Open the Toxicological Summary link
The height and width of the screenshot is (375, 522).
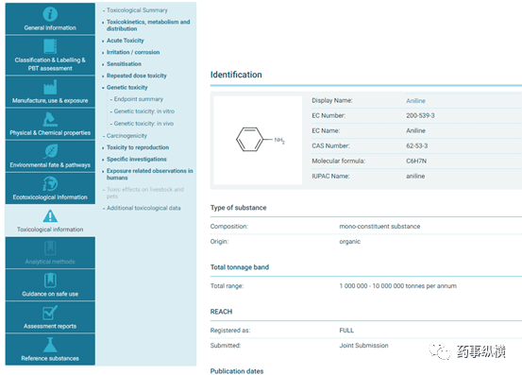[x=137, y=10]
